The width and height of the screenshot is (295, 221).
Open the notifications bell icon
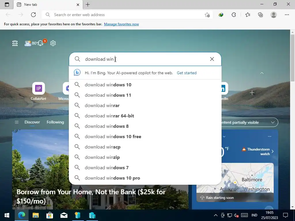41,43
